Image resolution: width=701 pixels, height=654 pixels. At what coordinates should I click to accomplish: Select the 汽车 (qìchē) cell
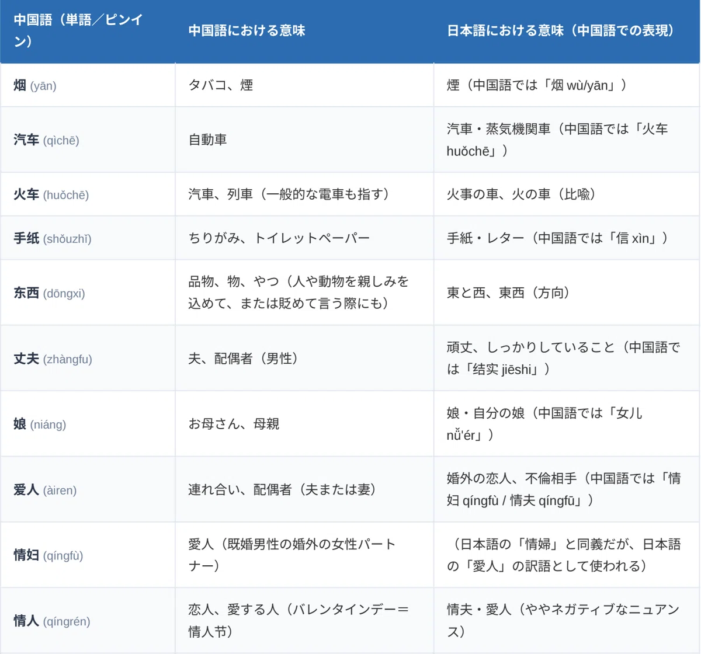(88, 140)
